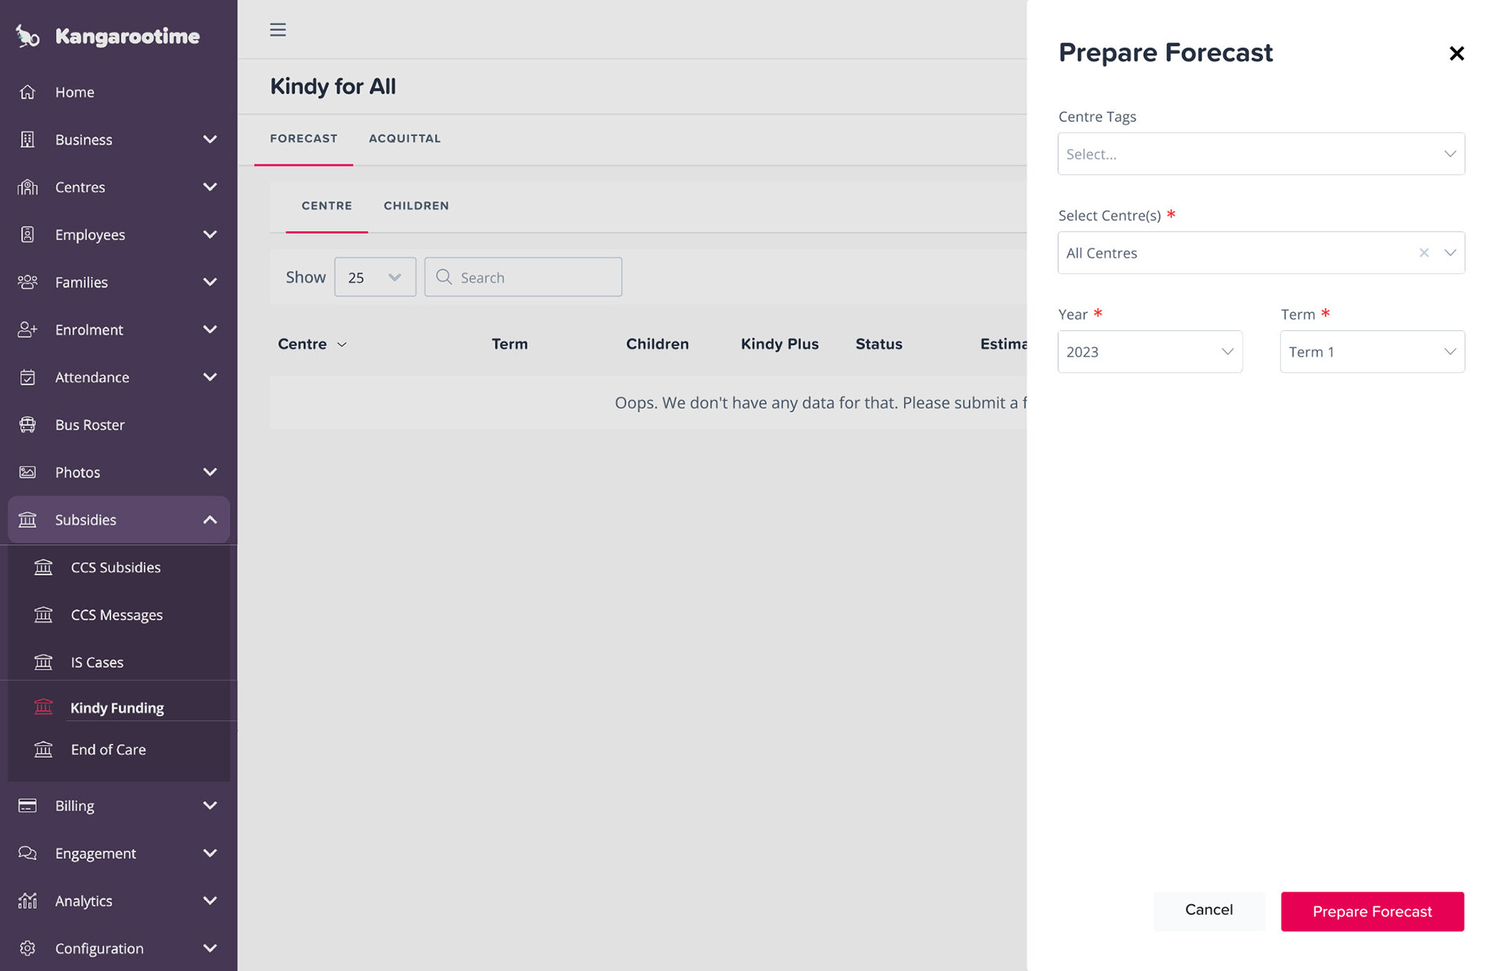Click the IS Cases bank icon
The height and width of the screenshot is (971, 1496).
(x=44, y=662)
